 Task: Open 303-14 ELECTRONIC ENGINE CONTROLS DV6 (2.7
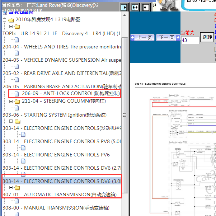pyautogui.click(x=62, y=168)
